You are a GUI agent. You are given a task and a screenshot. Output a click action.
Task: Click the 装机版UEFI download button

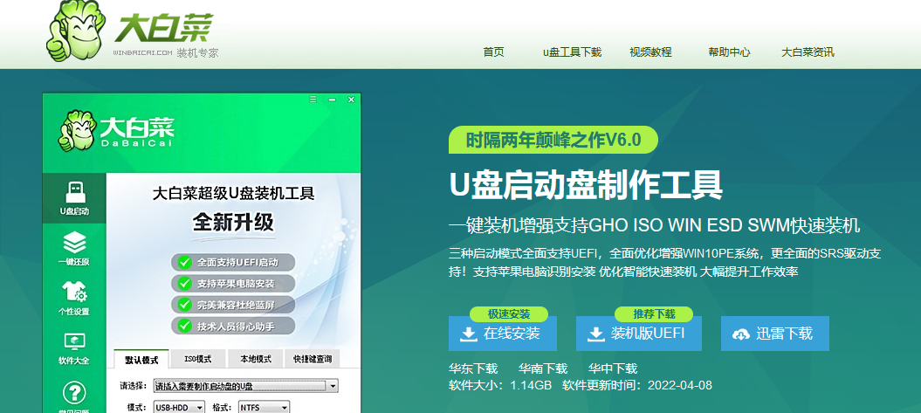[638, 334]
